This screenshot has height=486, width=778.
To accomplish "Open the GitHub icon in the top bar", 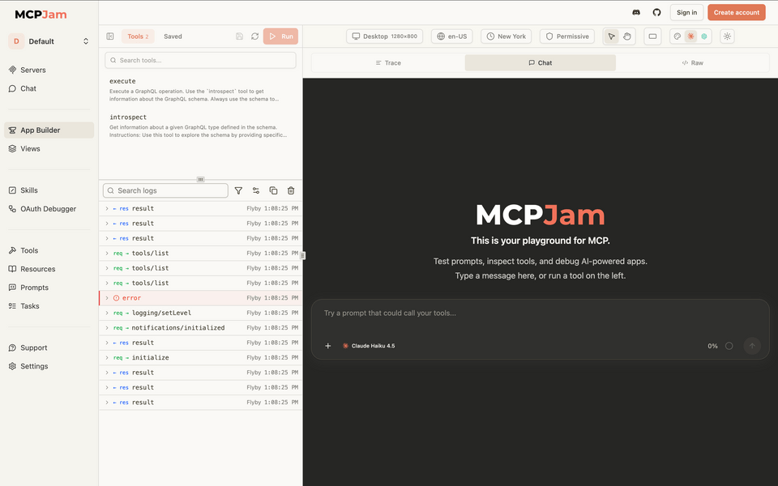I will [656, 12].
